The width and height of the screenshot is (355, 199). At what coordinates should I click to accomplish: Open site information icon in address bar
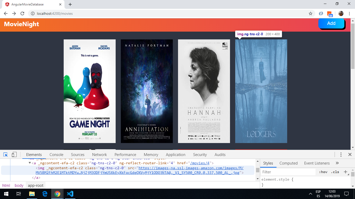[x=33, y=13]
